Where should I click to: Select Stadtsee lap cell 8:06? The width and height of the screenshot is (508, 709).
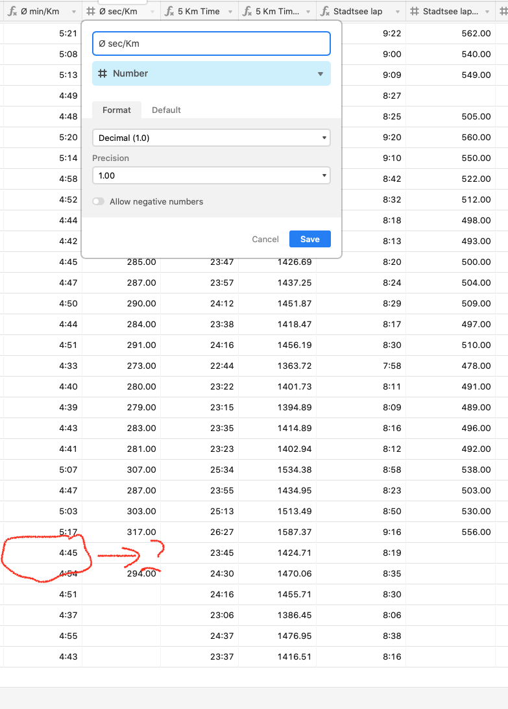pos(361,615)
